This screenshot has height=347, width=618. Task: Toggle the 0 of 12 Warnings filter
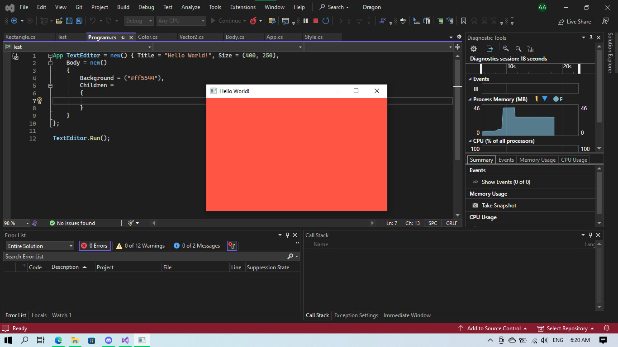point(140,246)
